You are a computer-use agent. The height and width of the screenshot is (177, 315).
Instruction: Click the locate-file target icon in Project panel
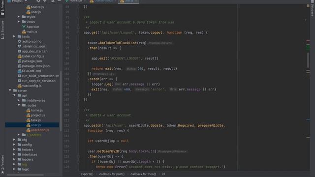(x=38, y=1)
